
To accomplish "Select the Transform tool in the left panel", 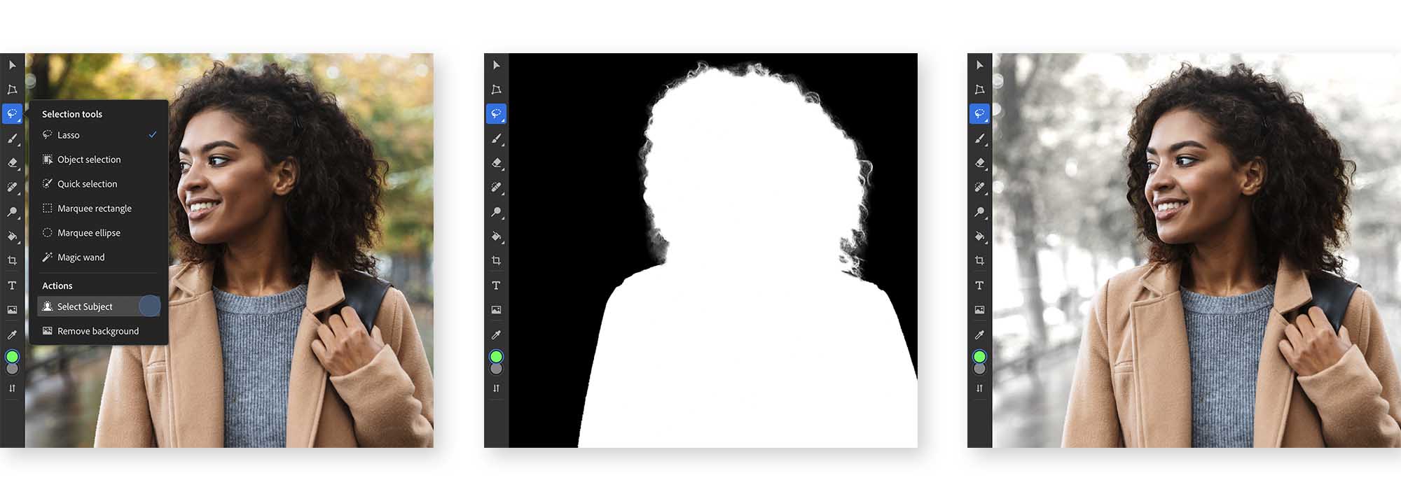I will point(13,90).
